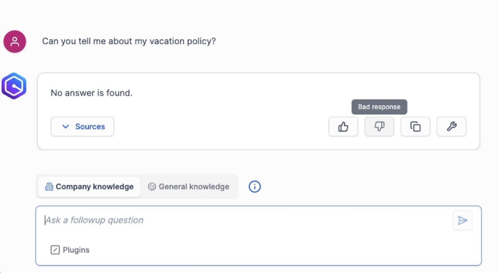
Task: Send the question with the arrow icon
Action: [462, 221]
